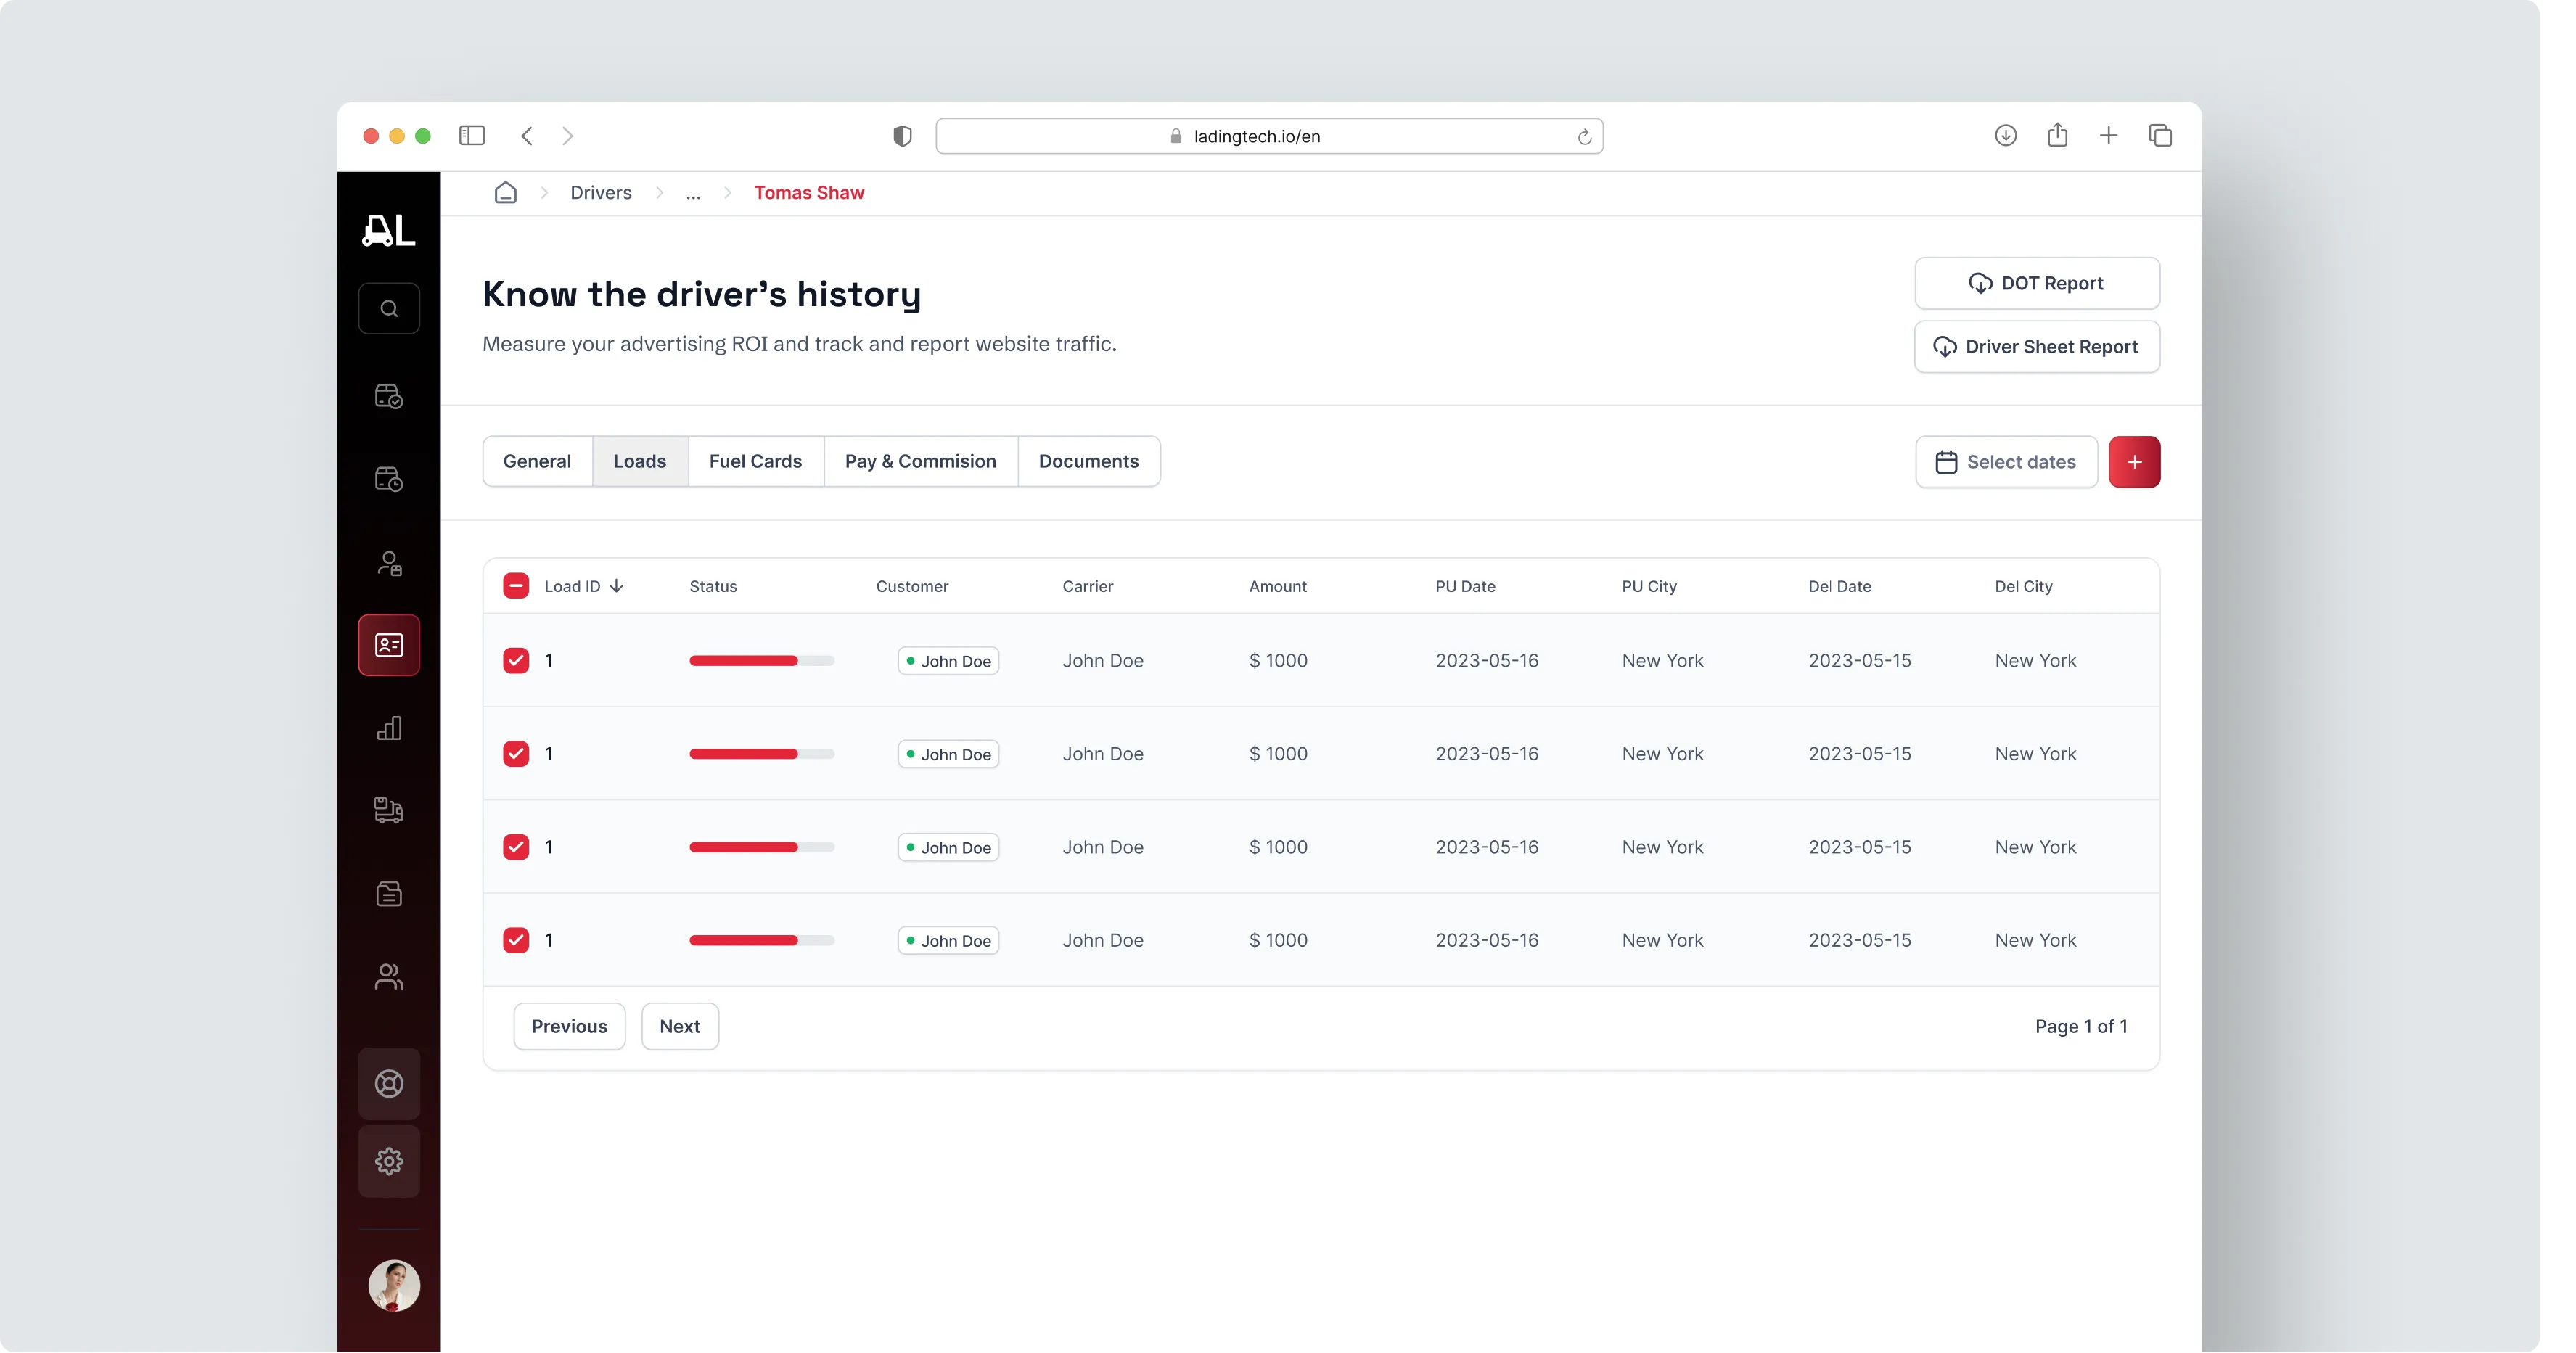Sort by Load ID column arrow

click(617, 586)
